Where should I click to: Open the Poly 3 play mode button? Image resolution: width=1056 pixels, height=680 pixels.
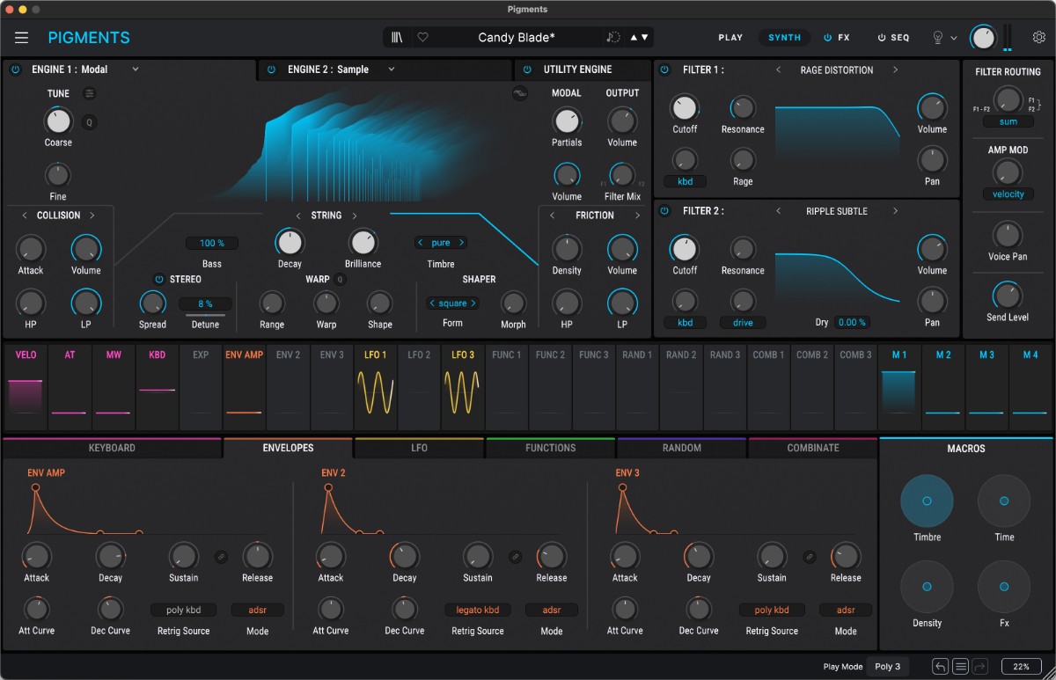tap(888, 666)
